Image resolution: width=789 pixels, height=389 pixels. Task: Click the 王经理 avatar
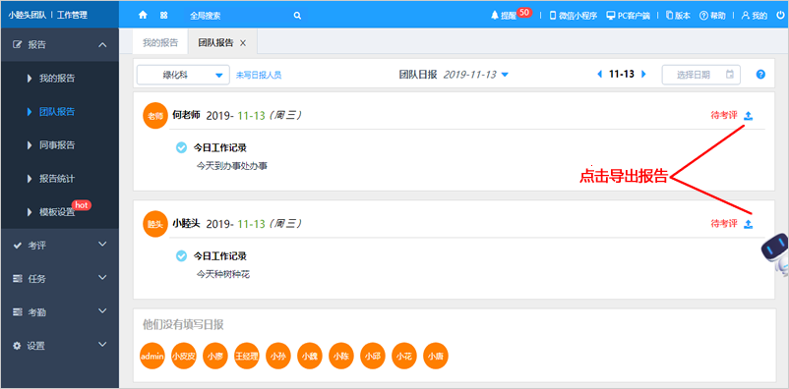tap(247, 357)
